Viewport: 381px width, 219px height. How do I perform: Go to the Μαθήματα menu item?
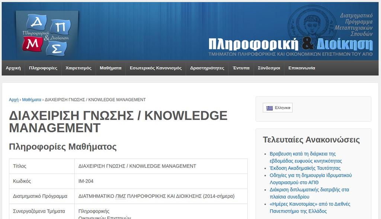111,68
